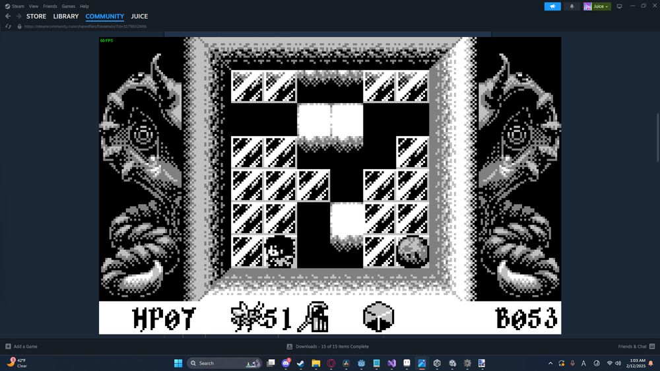
Task: Go forward with the forward arrow
Action: (x=18, y=16)
